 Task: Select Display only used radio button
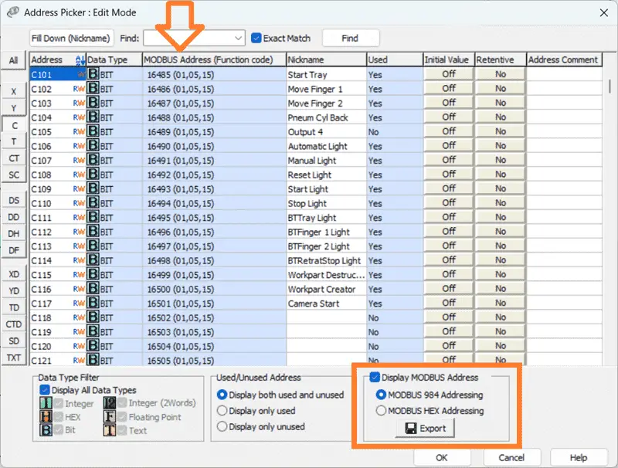tap(222, 411)
